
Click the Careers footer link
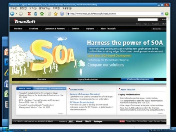(157, 121)
